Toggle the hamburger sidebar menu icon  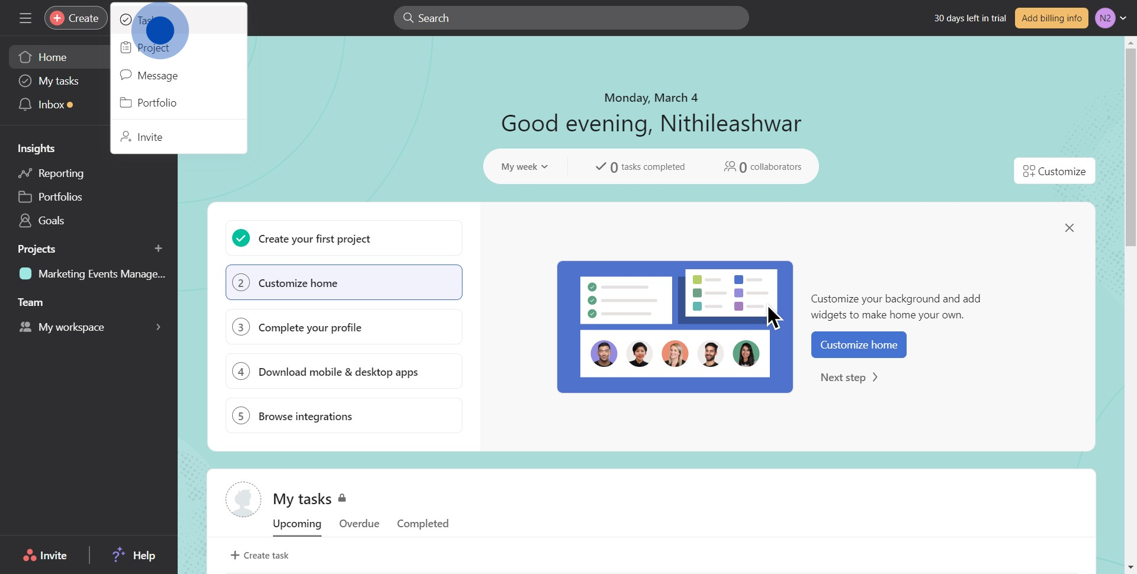point(25,18)
